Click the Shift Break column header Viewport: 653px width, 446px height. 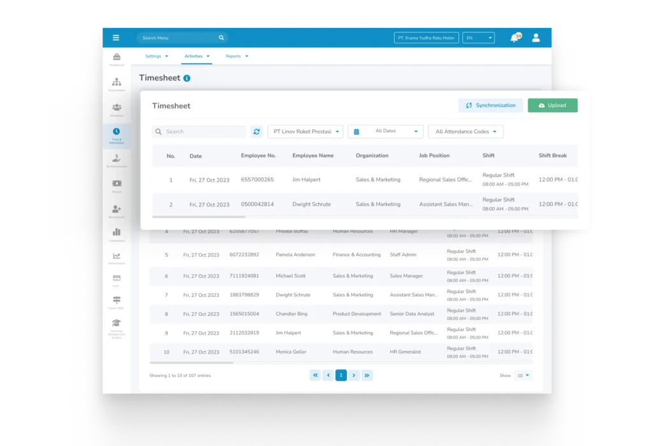click(x=553, y=155)
